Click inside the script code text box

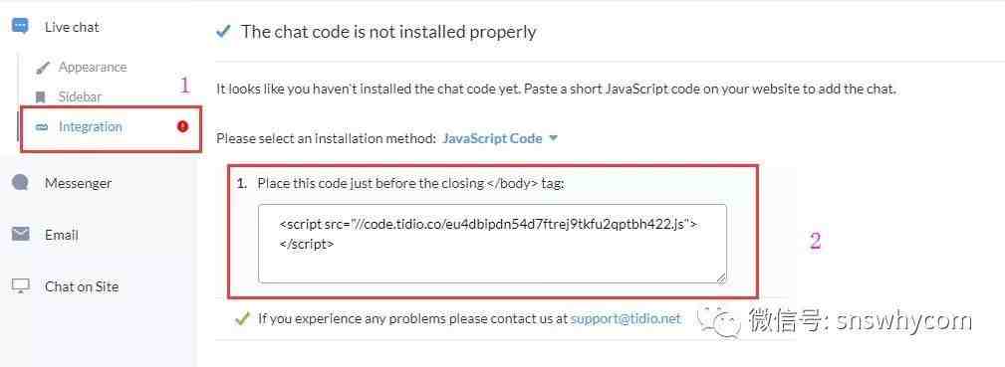492,244
